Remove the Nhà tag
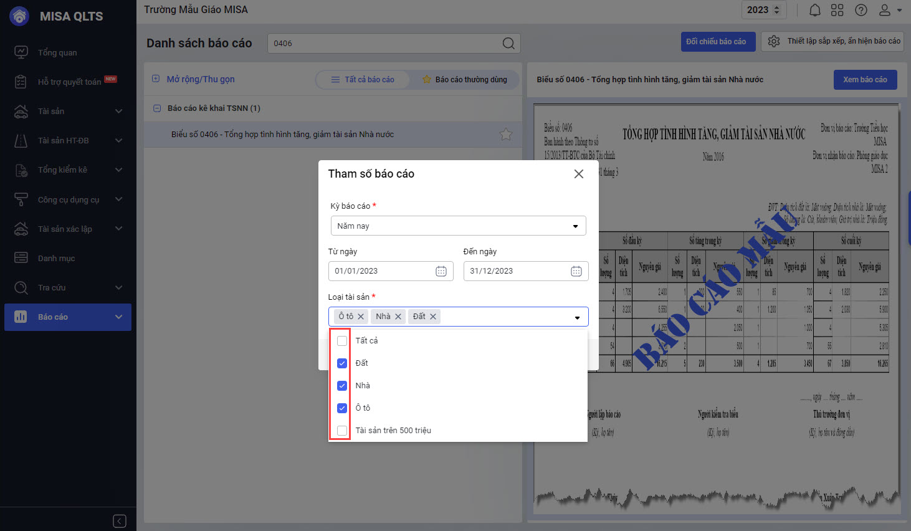The image size is (911, 531). [x=398, y=317]
